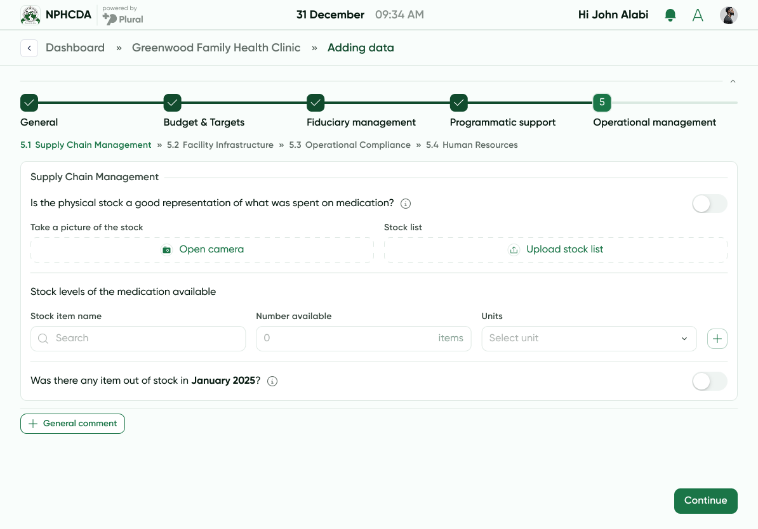Add a General comment
Image resolution: width=758 pixels, height=529 pixels.
(72, 424)
